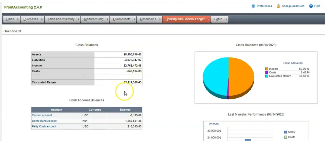Expand the arrow beside Dimensions
The image size is (325, 162).
(160, 19)
